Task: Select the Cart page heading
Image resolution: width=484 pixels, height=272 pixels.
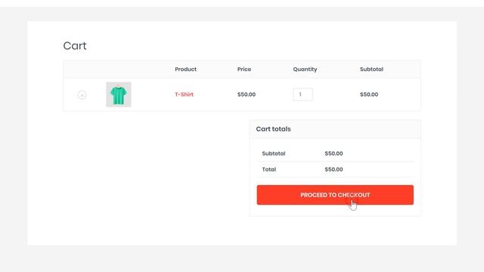Action: tap(75, 45)
